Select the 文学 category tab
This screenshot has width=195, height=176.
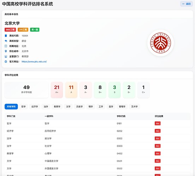coord(68,107)
